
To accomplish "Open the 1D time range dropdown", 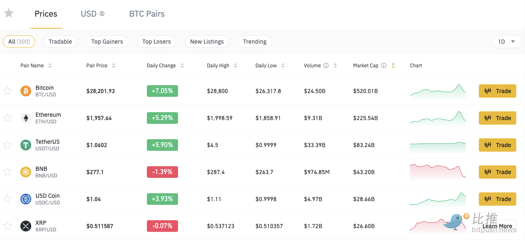I will click(x=507, y=42).
